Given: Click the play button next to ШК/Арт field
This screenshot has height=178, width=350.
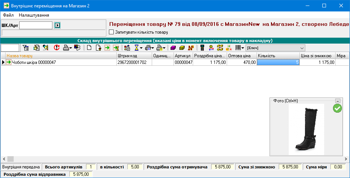Looking at the screenshot, I should (x=57, y=25).
